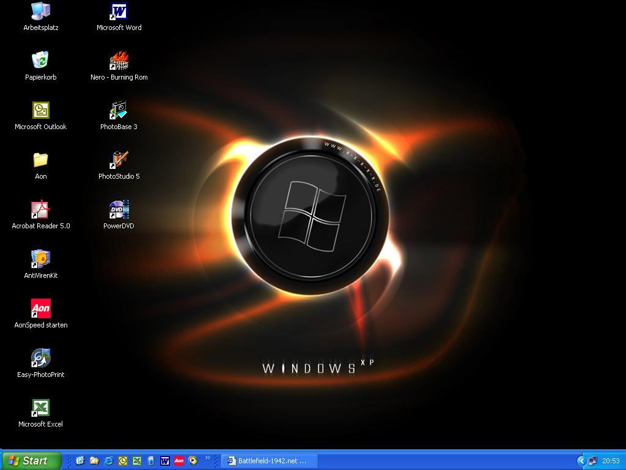Select the Nero - Burning Rom icon
The image size is (626, 470).
pyautogui.click(x=119, y=66)
